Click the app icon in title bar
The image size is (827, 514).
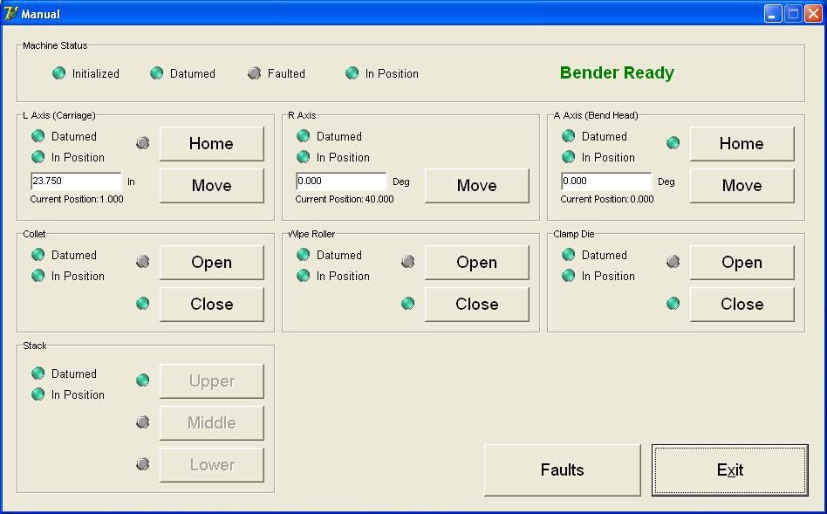(11, 13)
